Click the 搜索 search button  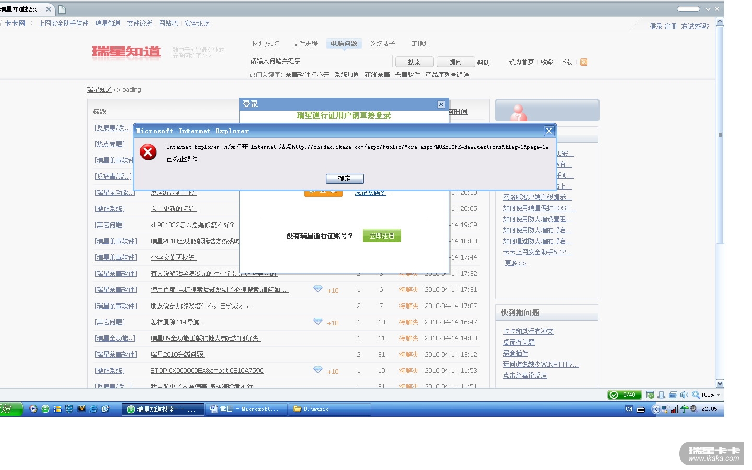415,62
